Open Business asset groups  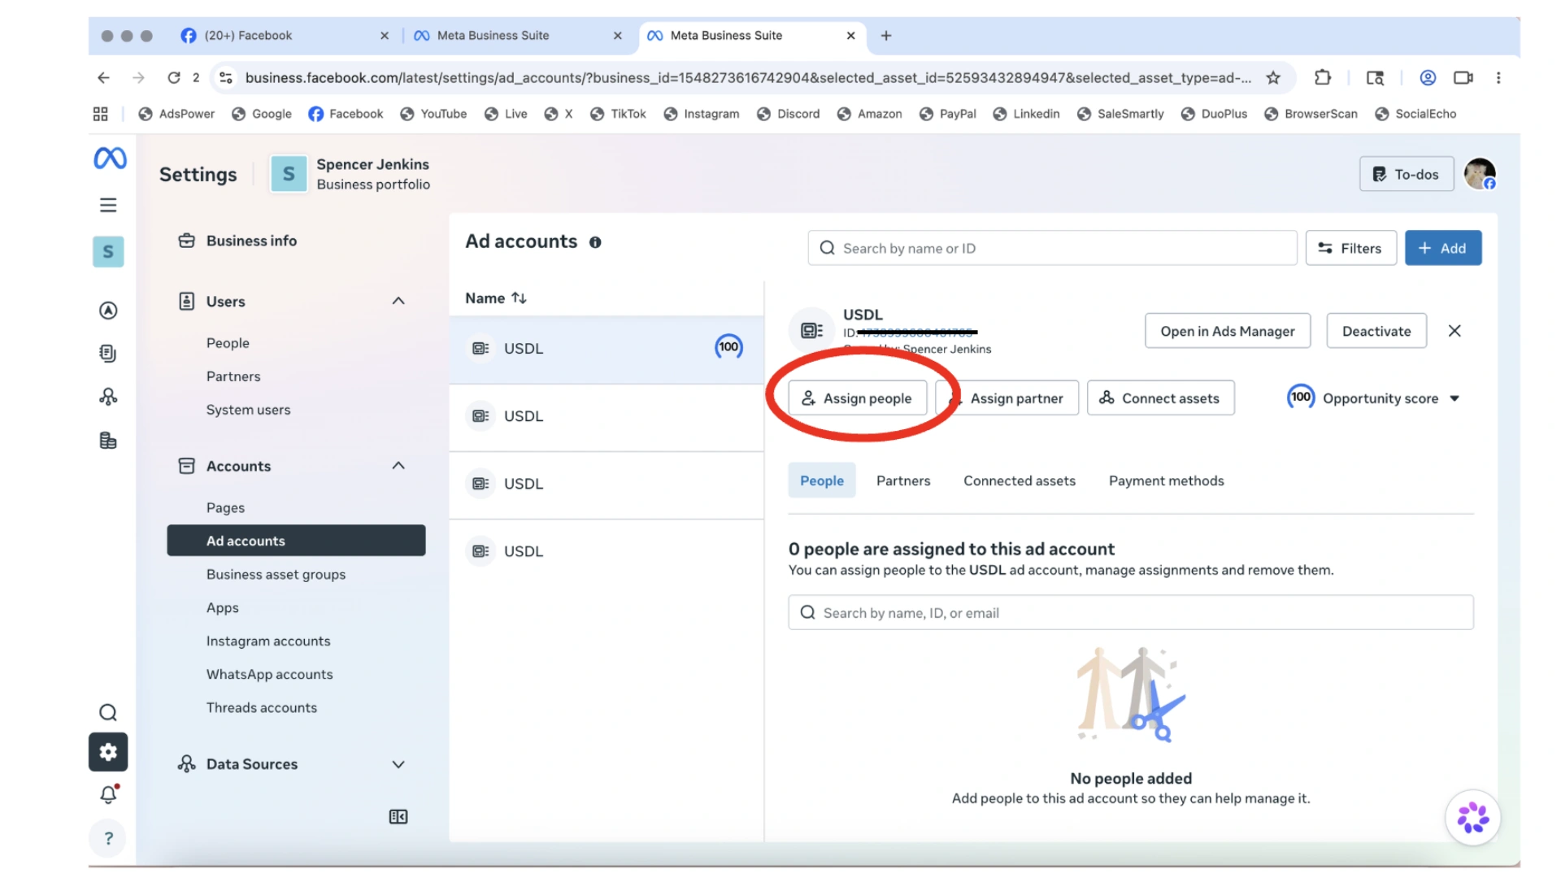coord(276,574)
